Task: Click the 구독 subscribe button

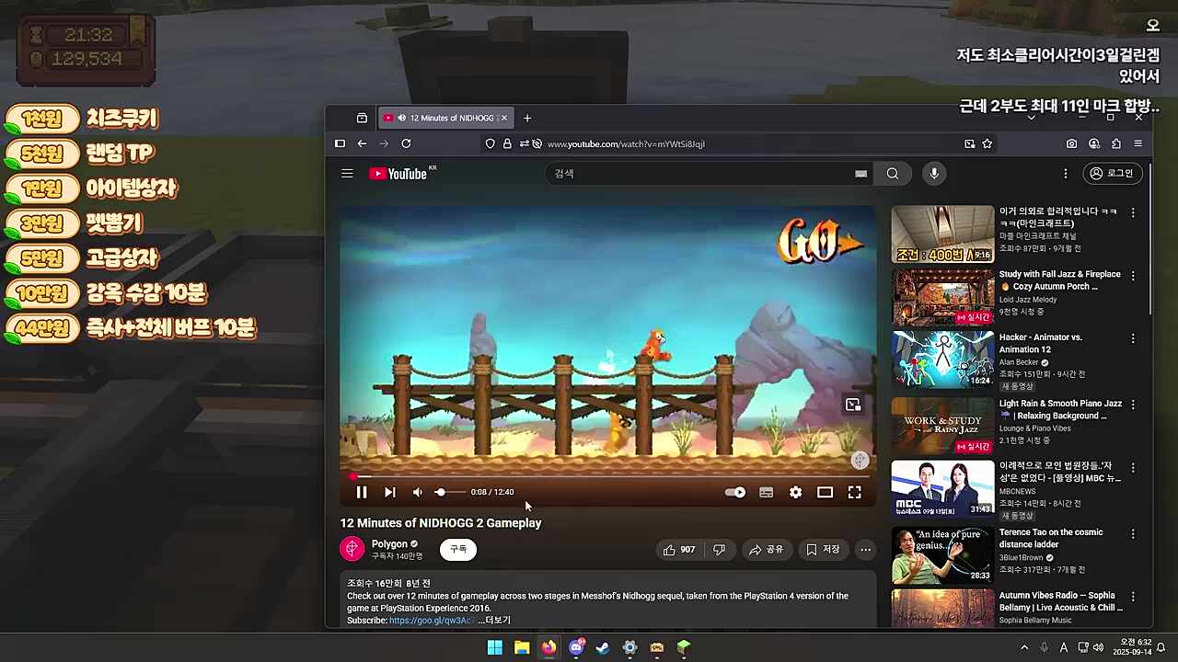Action: tap(458, 549)
